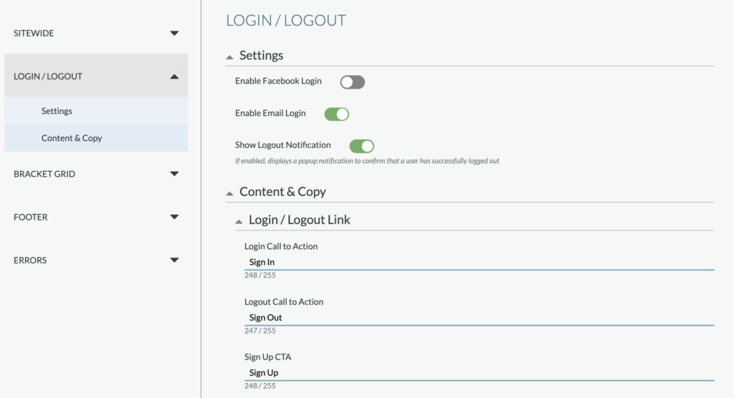Focus the Logout Call to Action field
The image size is (734, 398).
click(x=478, y=317)
